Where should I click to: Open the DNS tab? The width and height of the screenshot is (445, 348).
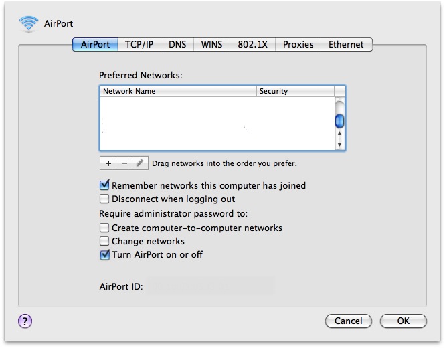click(x=177, y=45)
